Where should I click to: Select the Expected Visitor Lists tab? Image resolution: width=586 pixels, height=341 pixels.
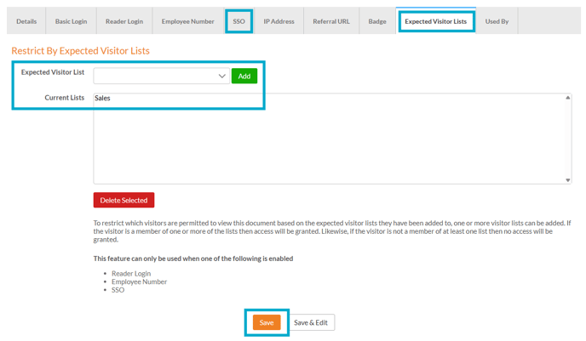(x=437, y=21)
